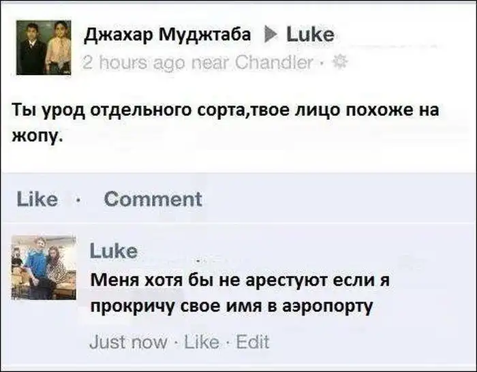Open Джахар Муджтаба's profile name link
Image resolution: width=477 pixels, height=372 pixels.
tap(168, 35)
